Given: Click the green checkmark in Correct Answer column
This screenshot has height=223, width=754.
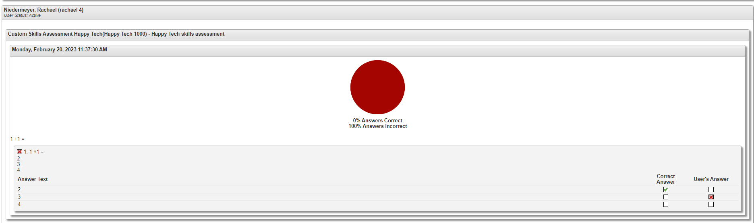Looking at the screenshot, I should pyautogui.click(x=665, y=190).
